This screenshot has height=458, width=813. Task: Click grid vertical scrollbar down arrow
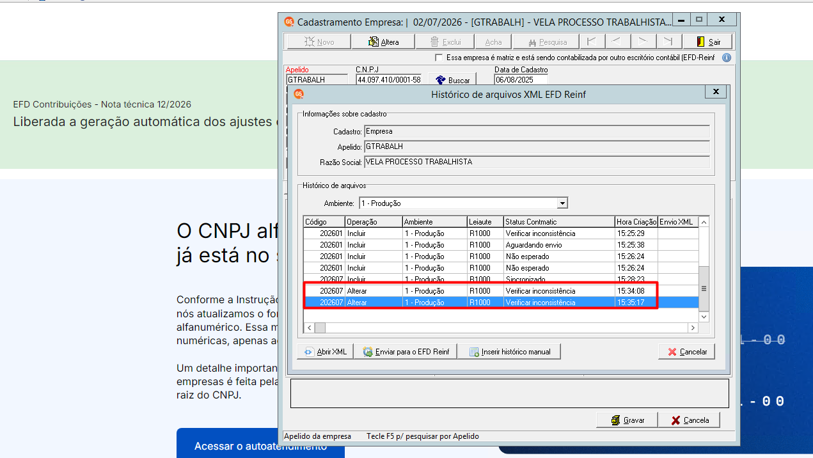(704, 317)
